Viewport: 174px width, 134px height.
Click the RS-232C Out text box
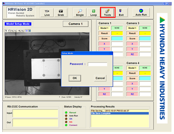pos(36,123)
